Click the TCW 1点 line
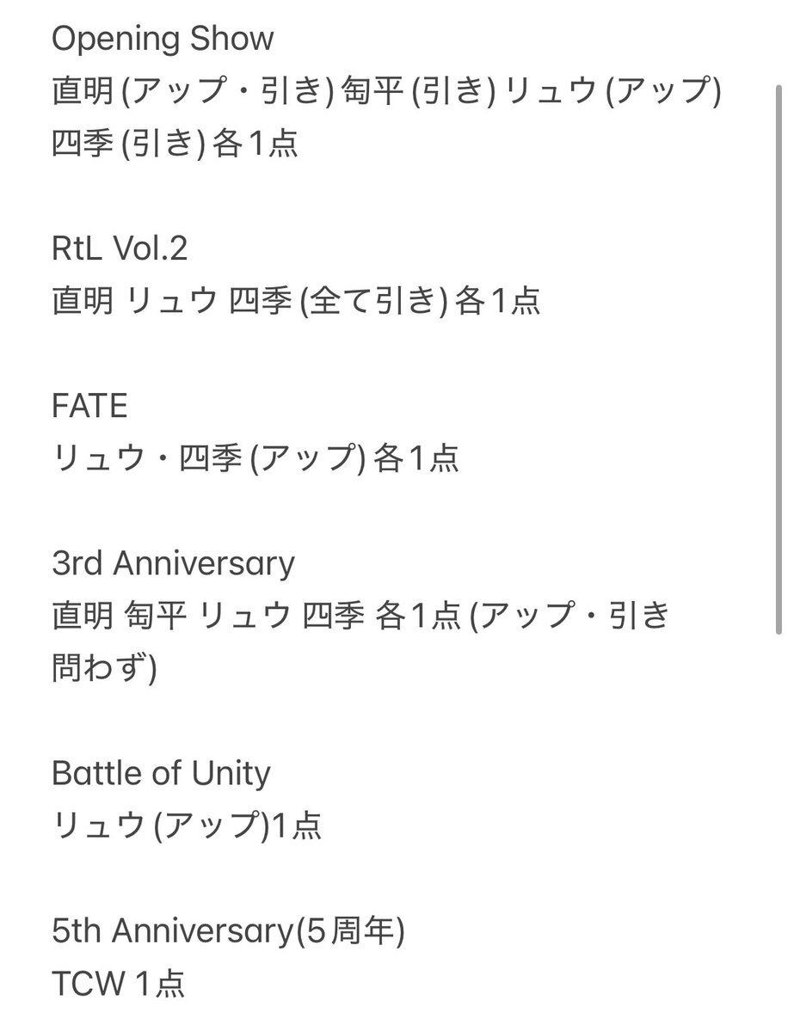The width and height of the screenshot is (788, 1031). pyautogui.click(x=119, y=985)
